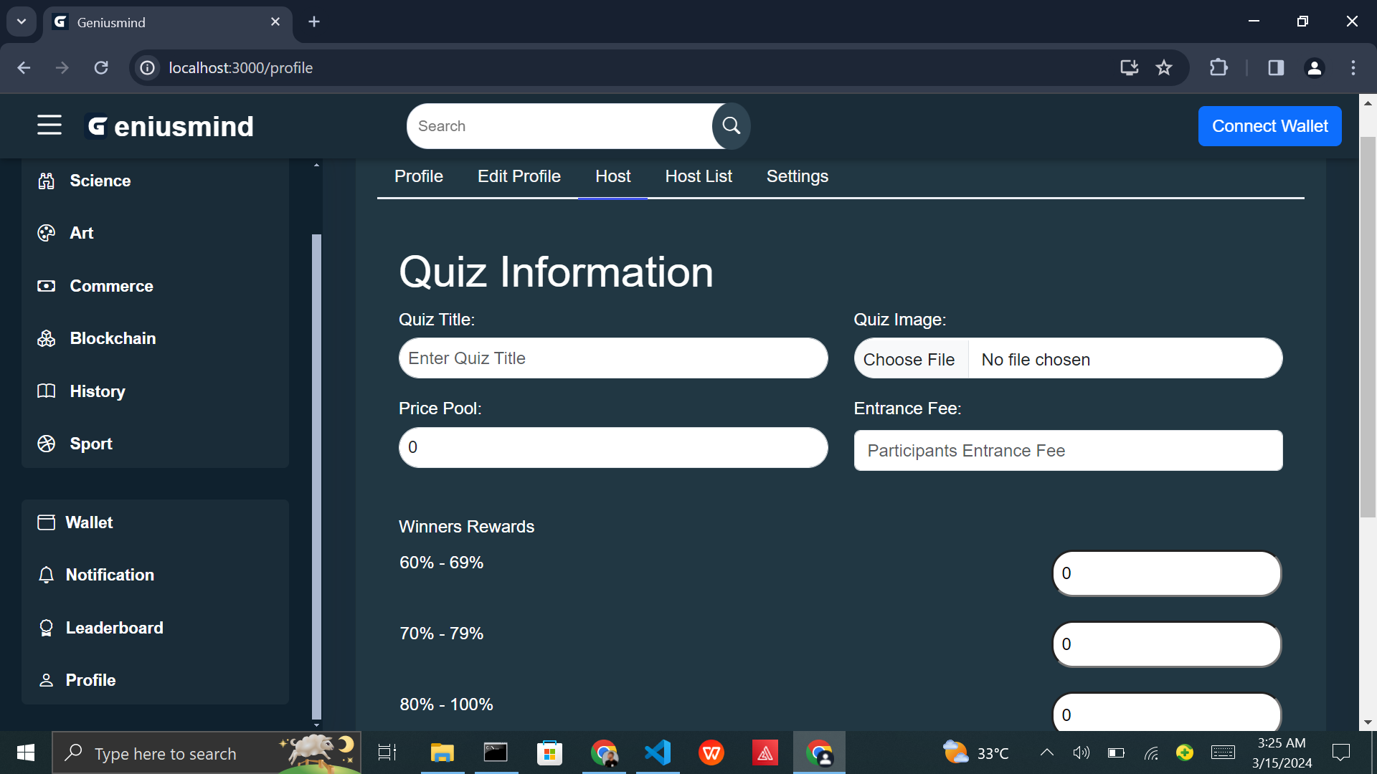Focus the Enter Quiz Title field
Viewport: 1377px width, 774px height.
[612, 358]
